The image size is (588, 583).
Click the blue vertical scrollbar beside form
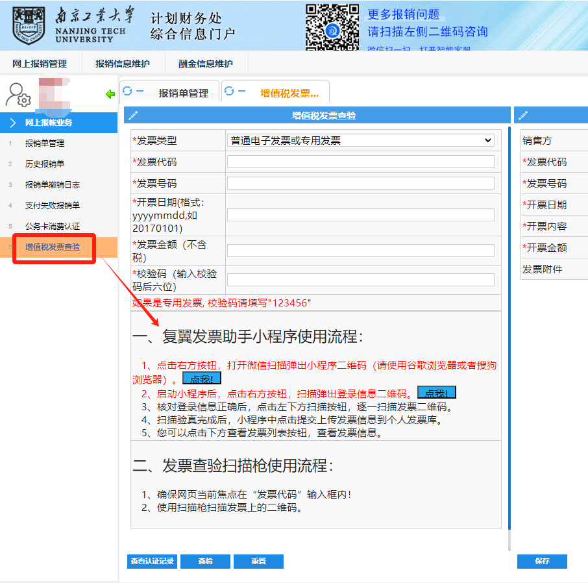(x=509, y=325)
